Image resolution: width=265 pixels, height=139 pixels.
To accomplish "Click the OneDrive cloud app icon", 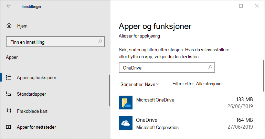I will pos(126,123).
